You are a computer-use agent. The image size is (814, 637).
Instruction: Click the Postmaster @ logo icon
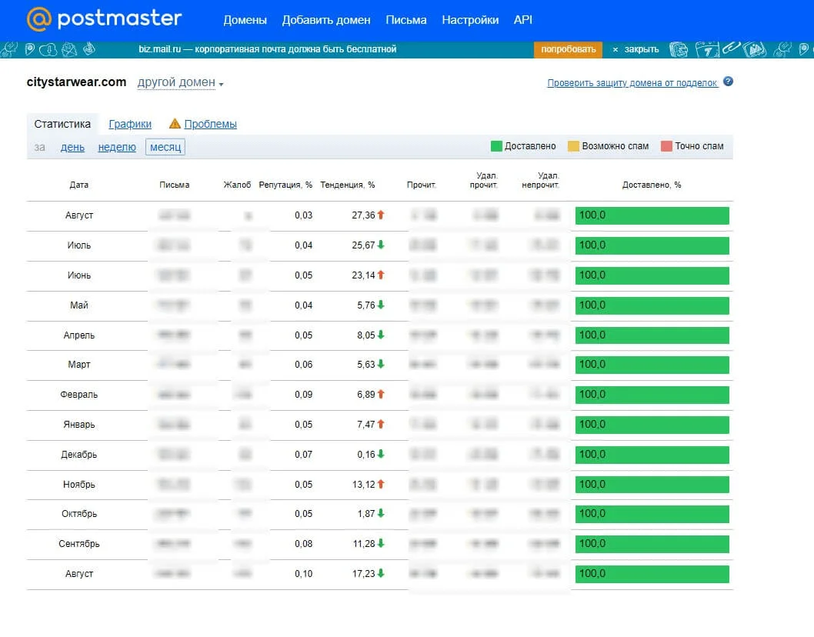[x=39, y=19]
